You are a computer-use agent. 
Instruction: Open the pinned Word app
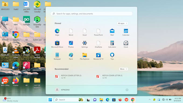coord(71,32)
